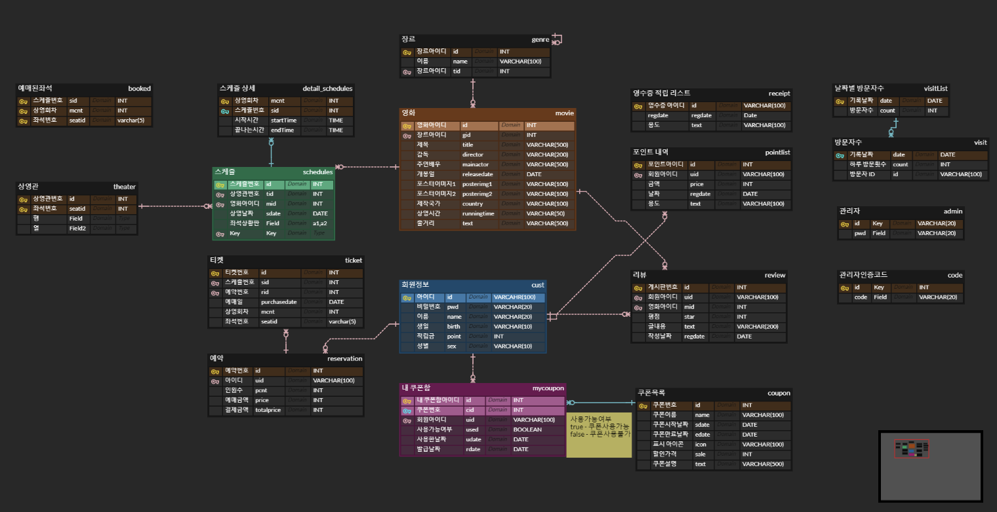Open the Domain dropdown on genre name row

483,61
